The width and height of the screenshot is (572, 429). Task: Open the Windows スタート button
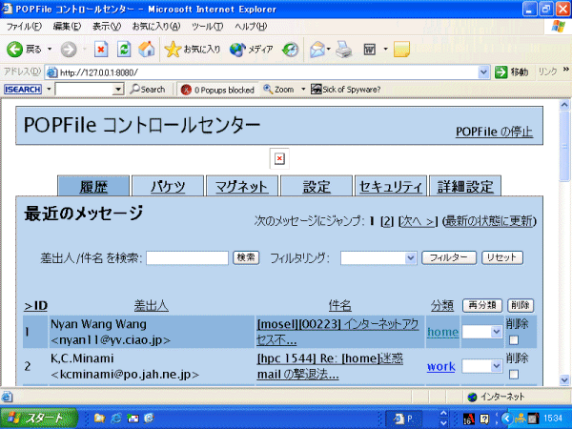38,418
